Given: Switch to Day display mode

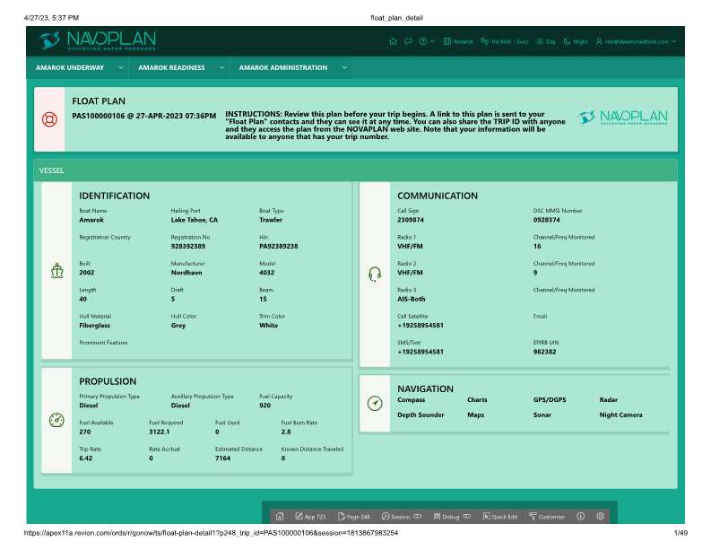Looking at the screenshot, I should [546, 41].
